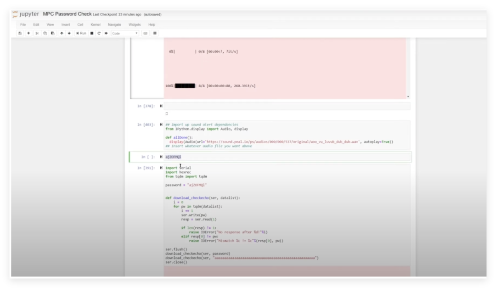The height and width of the screenshot is (288, 496).
Task: Open the Navigate menu
Action: coord(114,24)
